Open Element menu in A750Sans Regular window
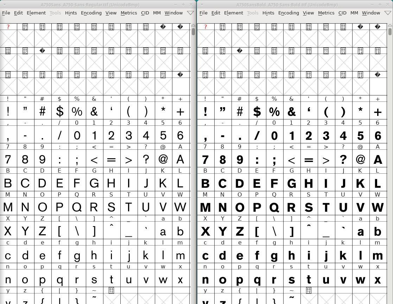This screenshot has height=304, width=393. pos(36,13)
